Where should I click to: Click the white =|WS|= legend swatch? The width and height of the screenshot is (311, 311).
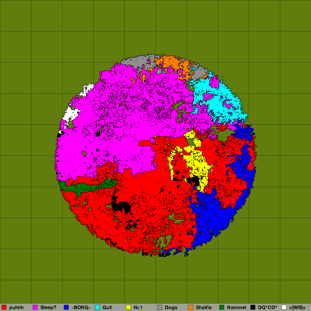[284, 307]
